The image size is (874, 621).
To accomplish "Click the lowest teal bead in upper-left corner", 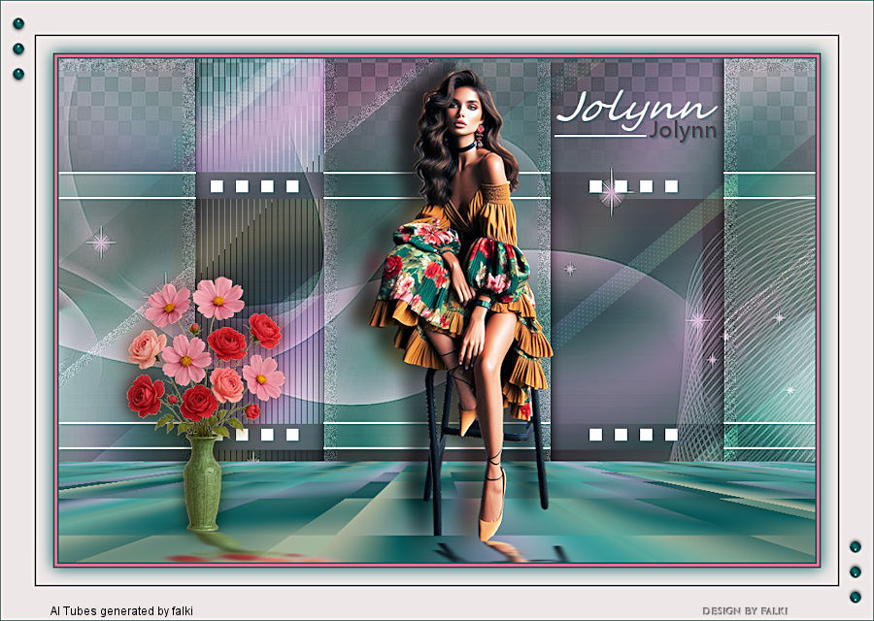I will pos(18,74).
